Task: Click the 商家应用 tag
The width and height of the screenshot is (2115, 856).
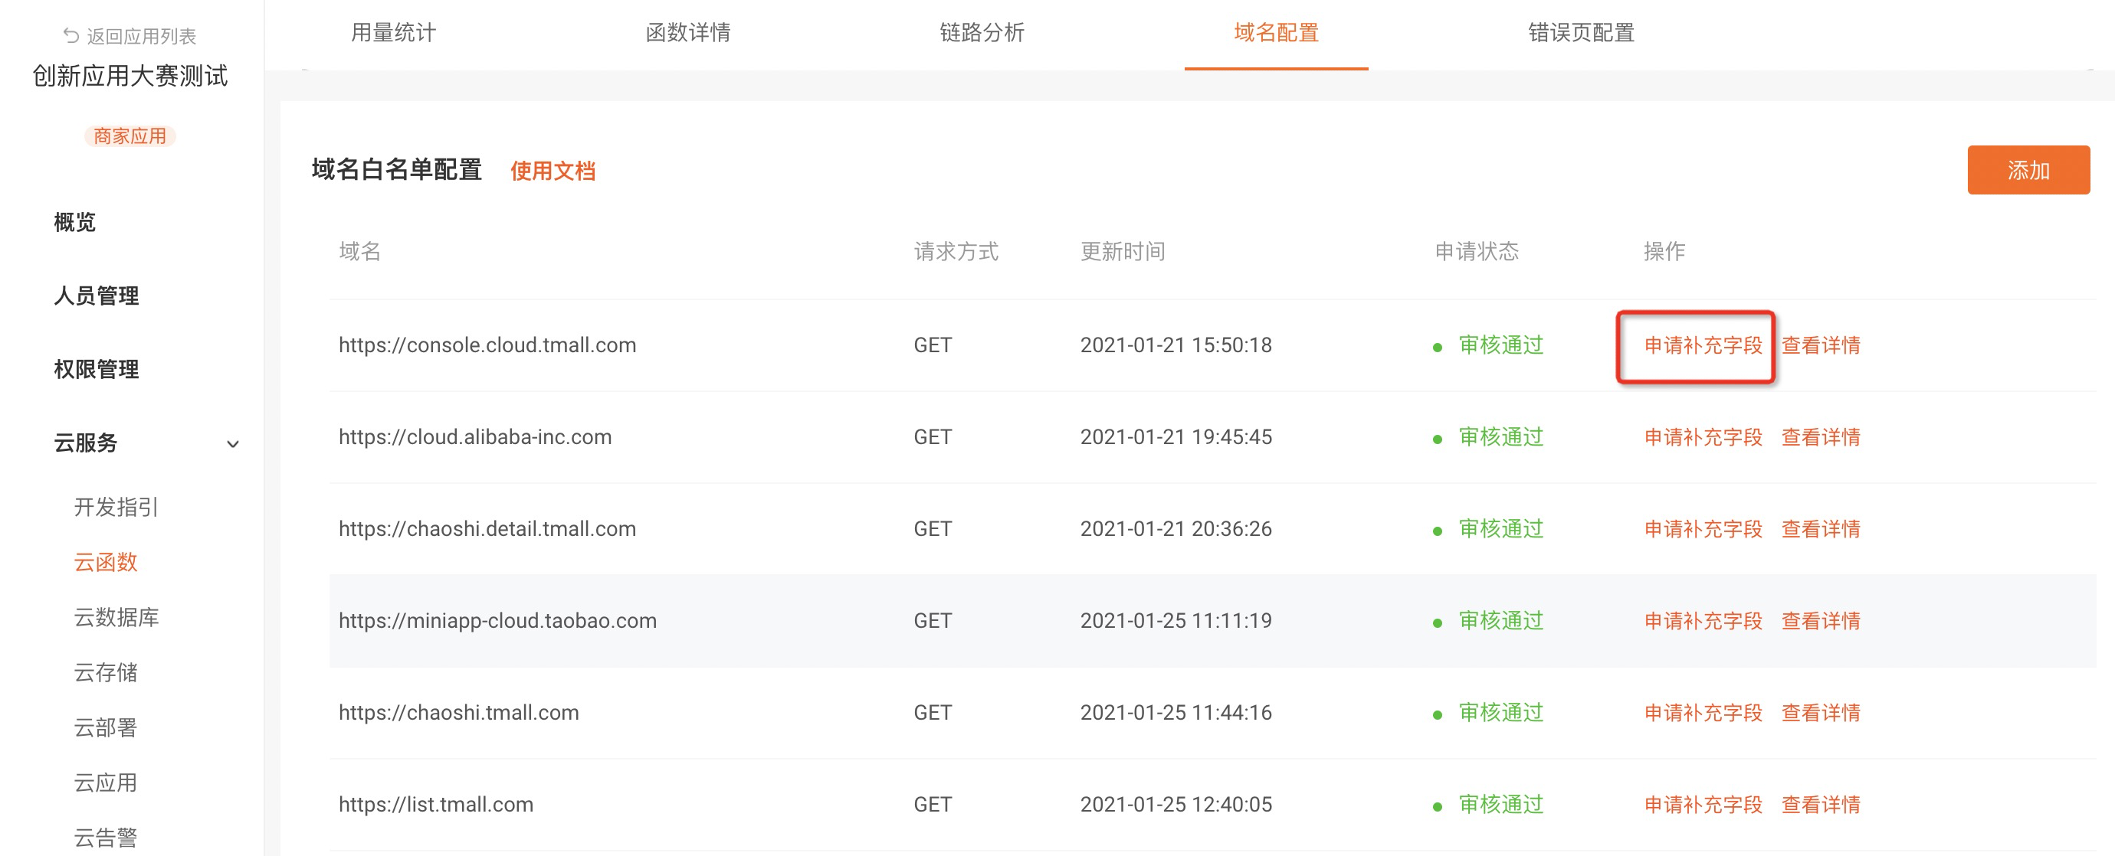Action: 130,136
